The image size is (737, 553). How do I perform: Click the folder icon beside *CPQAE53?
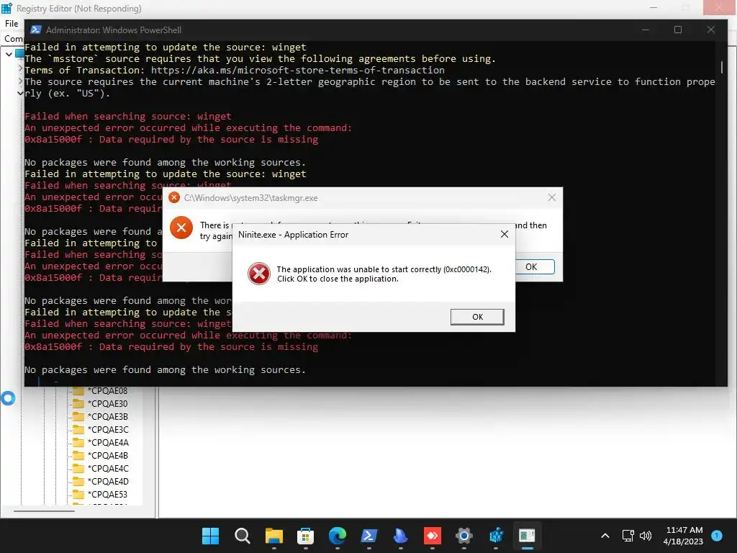(78, 494)
